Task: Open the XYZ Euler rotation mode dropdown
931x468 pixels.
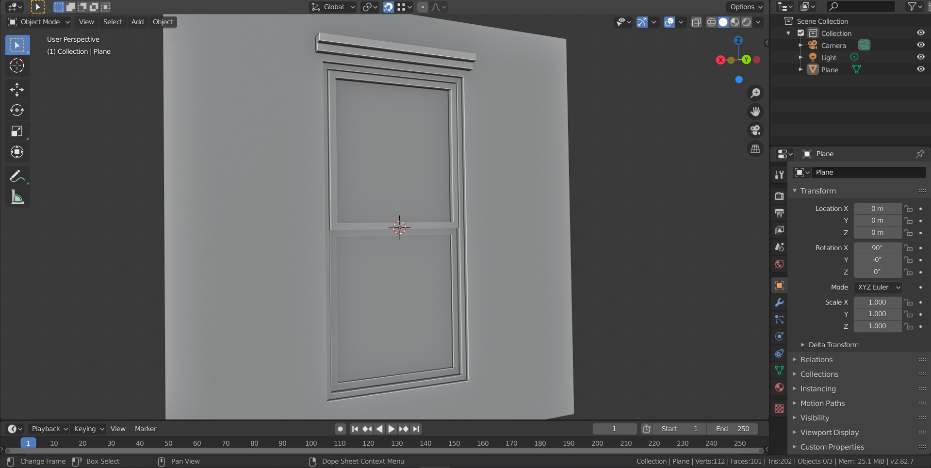Action: 878,287
